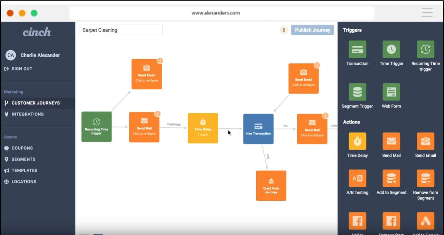This screenshot has height=235, width=444.
Task: Open the Send Mail node before Time Delay
Action: (144, 127)
